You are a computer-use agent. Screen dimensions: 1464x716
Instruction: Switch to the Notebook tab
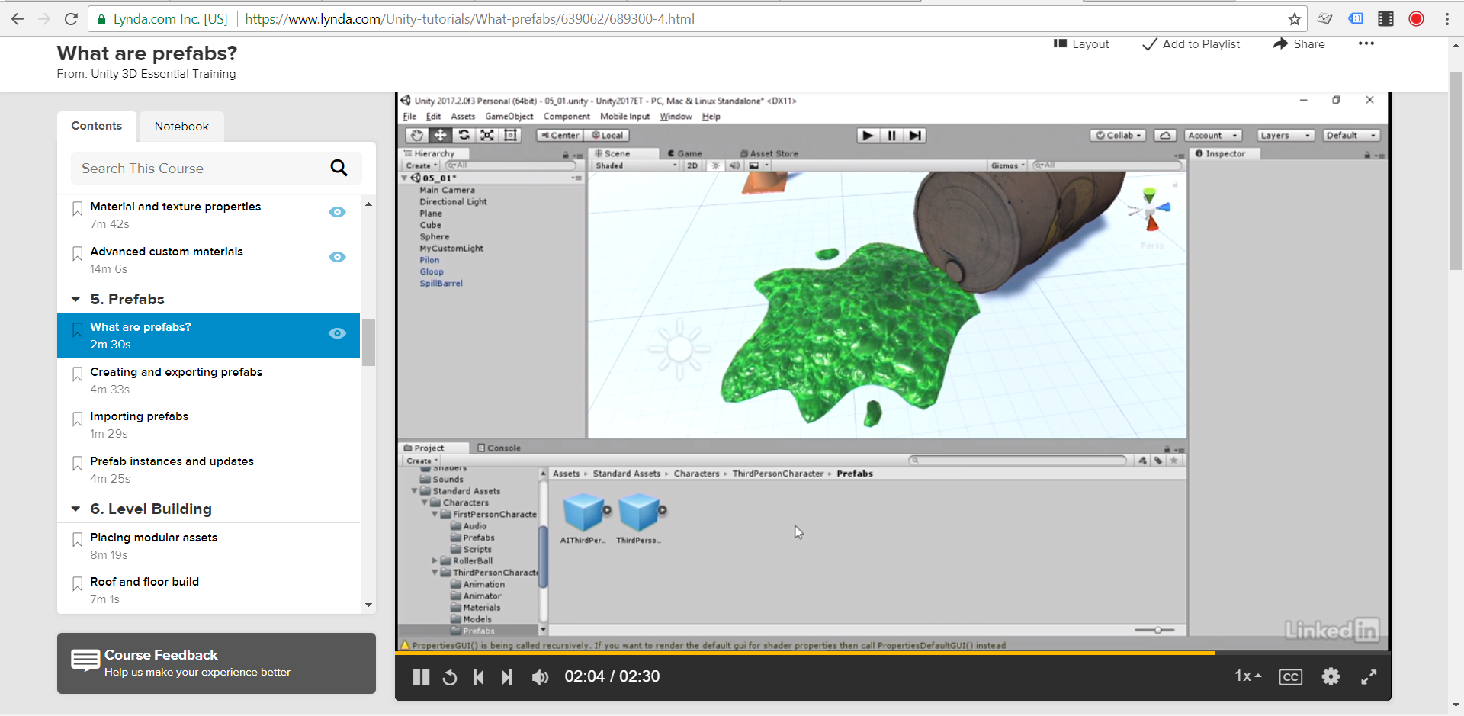[181, 127]
